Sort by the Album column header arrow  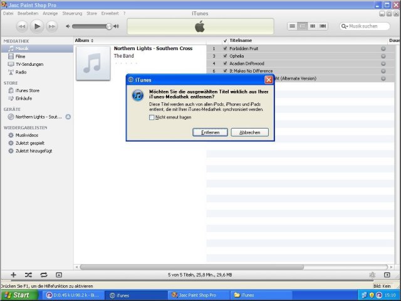[x=92, y=40]
